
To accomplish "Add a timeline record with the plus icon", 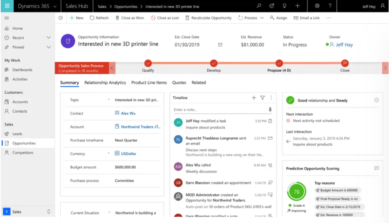I will coord(253,97).
